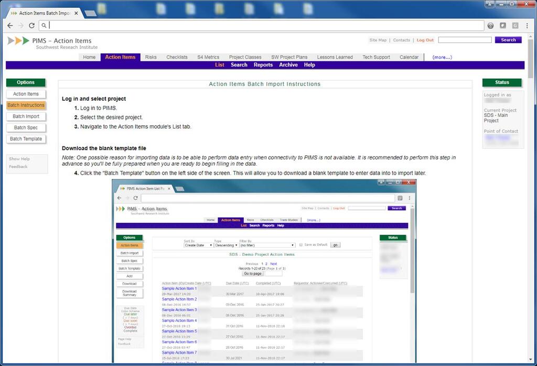This screenshot has width=537, height=366.
Task: Click the browser forward arrow
Action: pos(21,25)
